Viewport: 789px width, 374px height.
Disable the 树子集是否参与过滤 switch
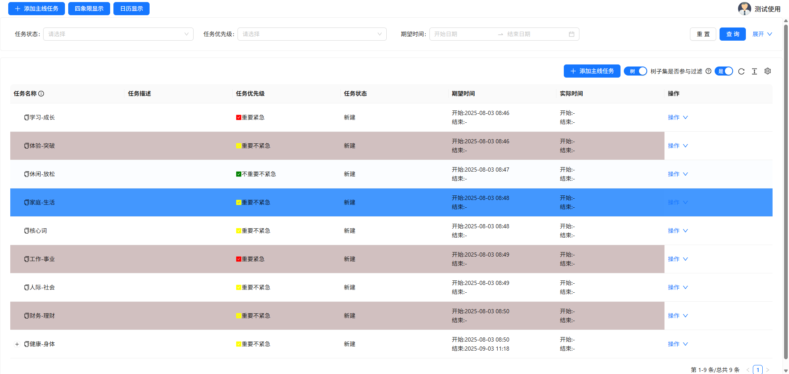(x=724, y=71)
